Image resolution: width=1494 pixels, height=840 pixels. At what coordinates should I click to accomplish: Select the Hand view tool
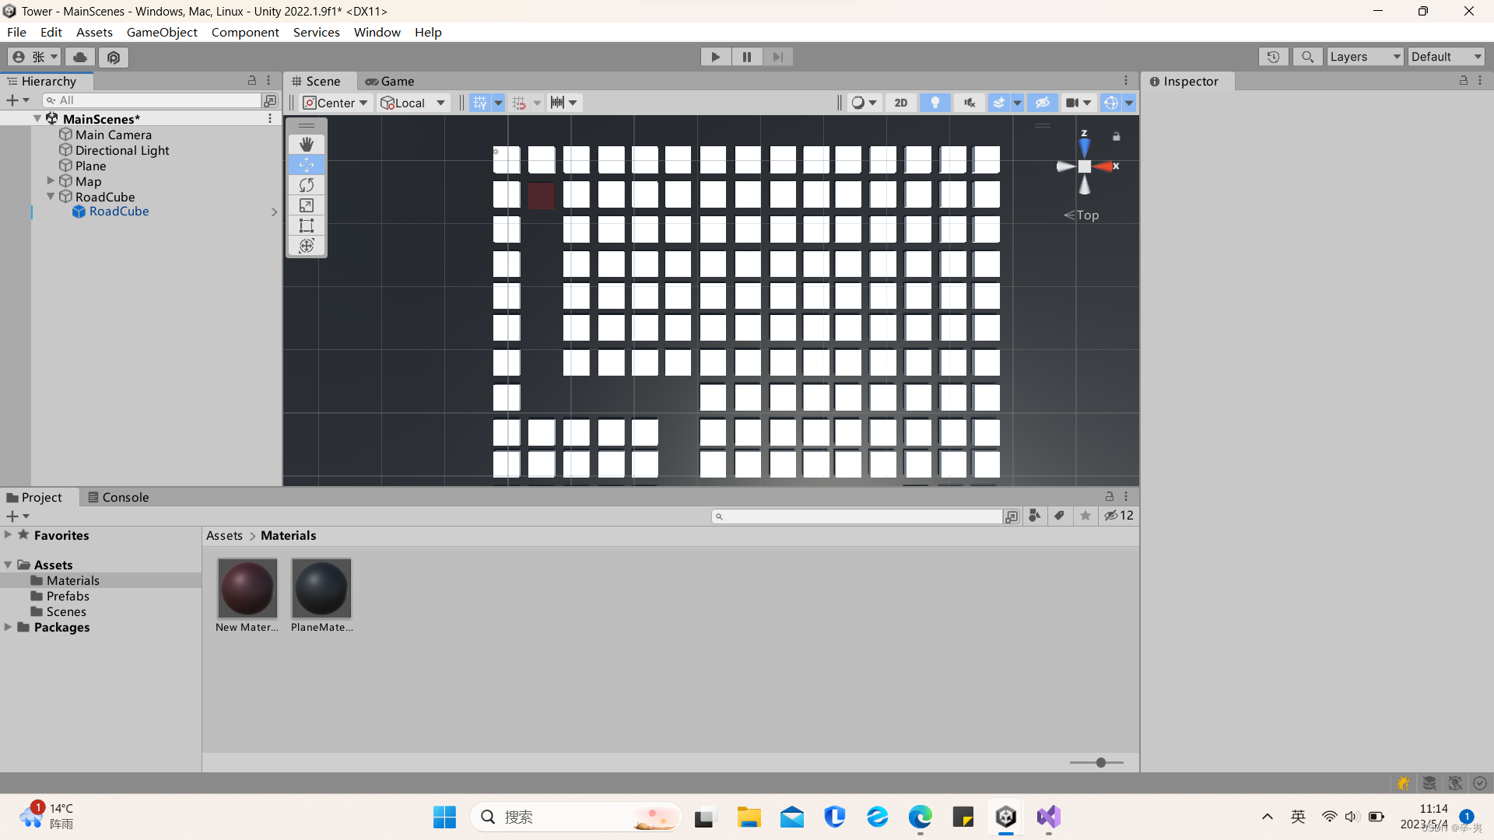point(307,145)
